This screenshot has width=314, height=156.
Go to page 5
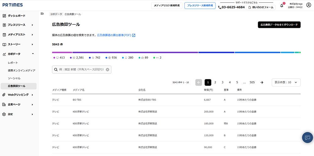tap(237, 82)
